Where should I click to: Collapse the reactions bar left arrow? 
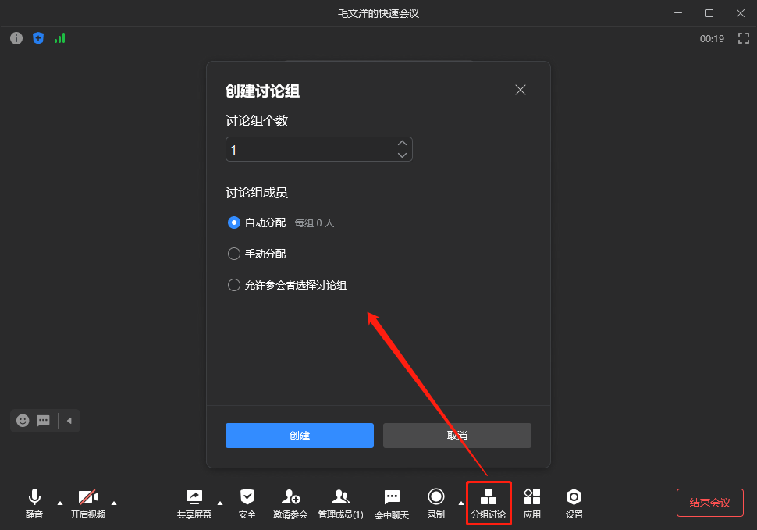tap(69, 421)
